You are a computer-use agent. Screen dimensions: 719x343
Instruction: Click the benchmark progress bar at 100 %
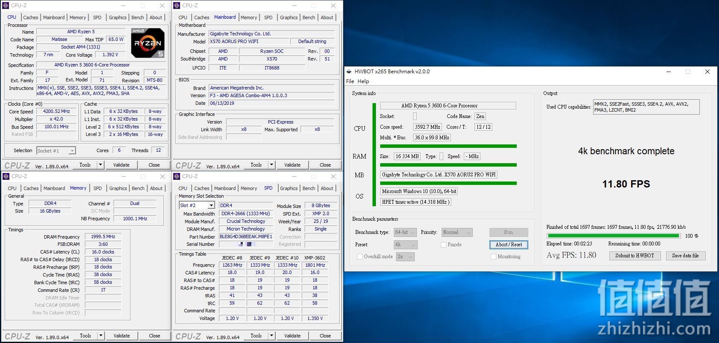point(613,236)
